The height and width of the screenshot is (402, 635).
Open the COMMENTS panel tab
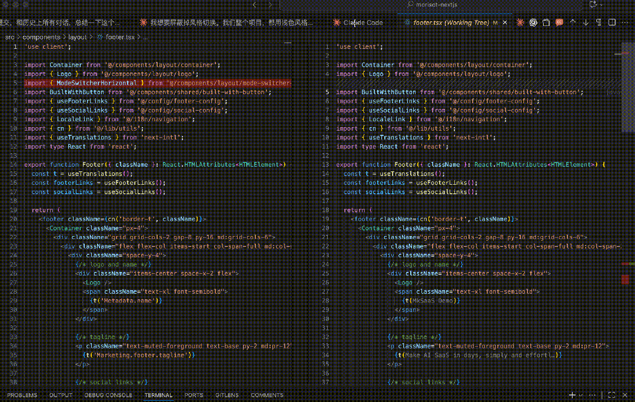pyautogui.click(x=267, y=395)
